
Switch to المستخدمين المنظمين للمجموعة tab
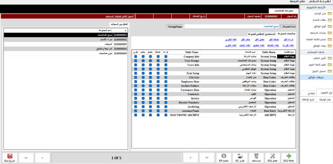(x=261, y=34)
